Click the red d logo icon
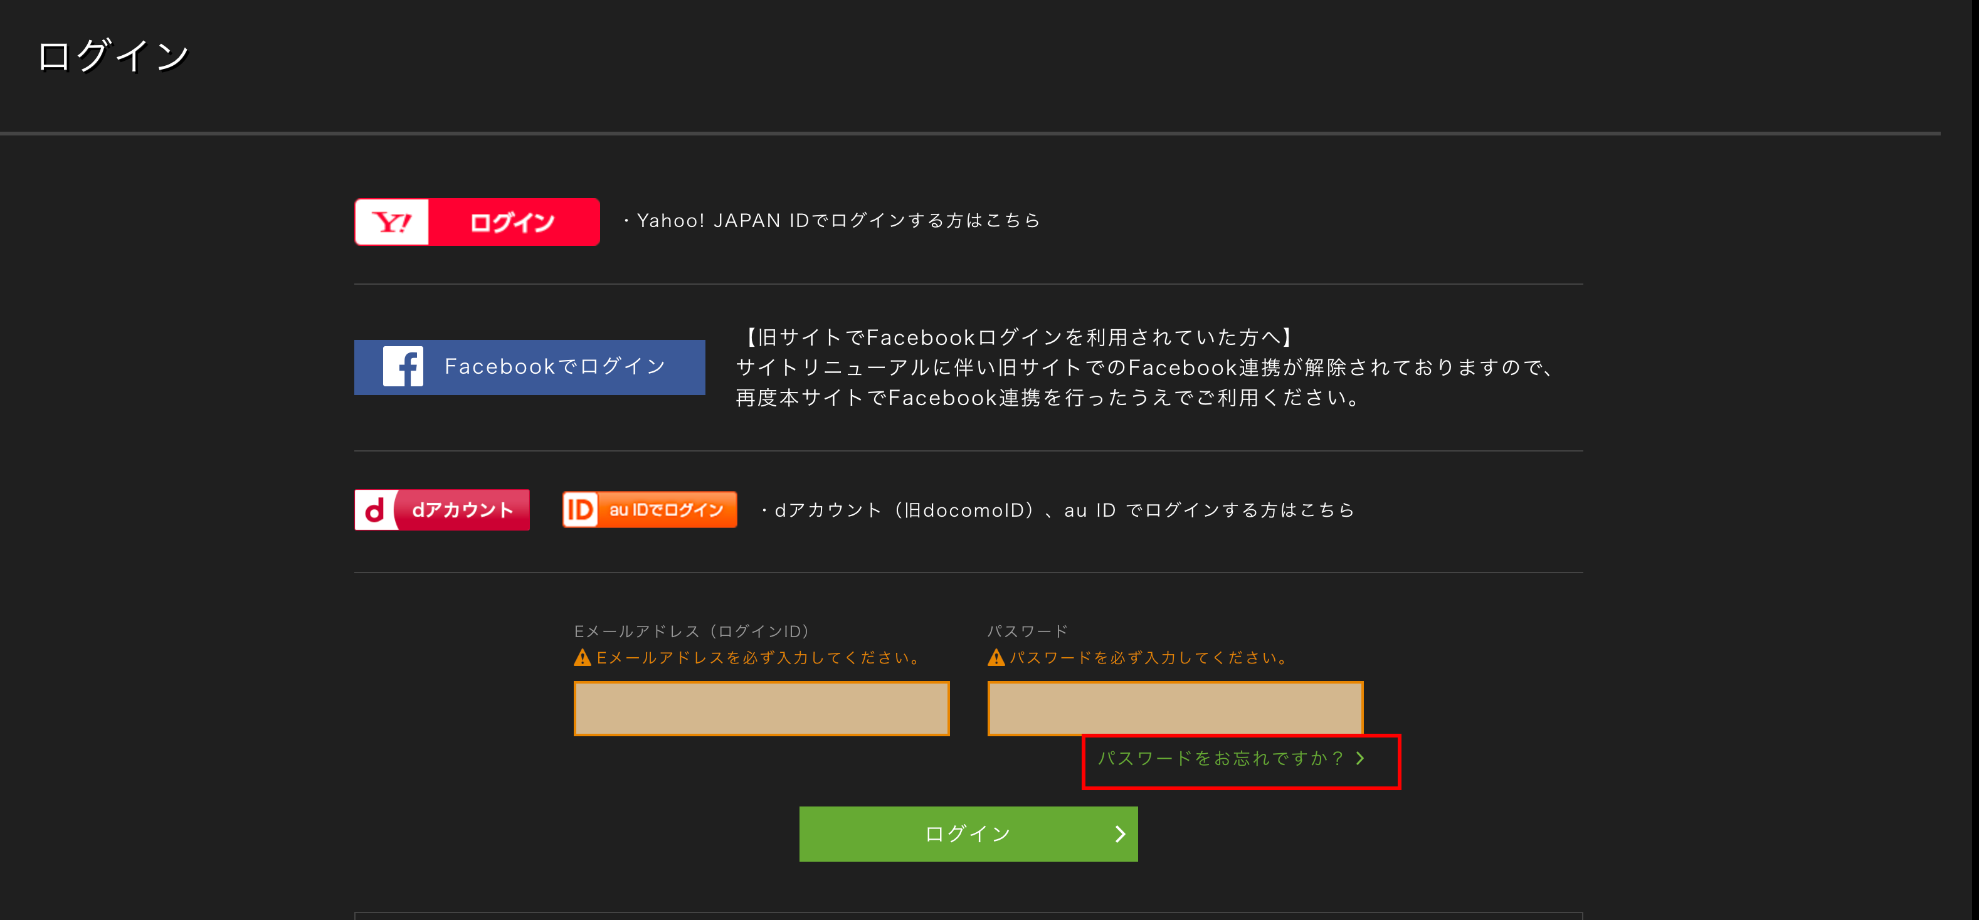 coord(375,510)
